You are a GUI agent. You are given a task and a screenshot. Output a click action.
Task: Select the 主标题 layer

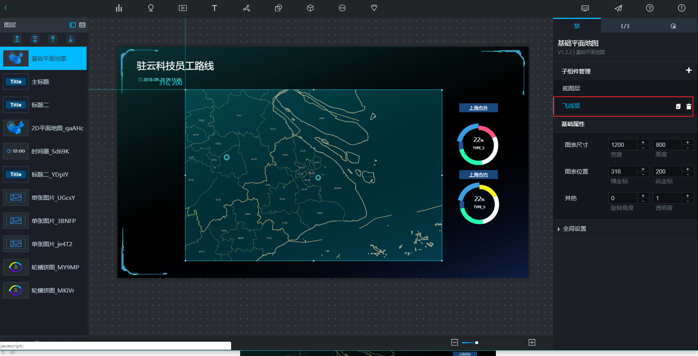tap(40, 82)
